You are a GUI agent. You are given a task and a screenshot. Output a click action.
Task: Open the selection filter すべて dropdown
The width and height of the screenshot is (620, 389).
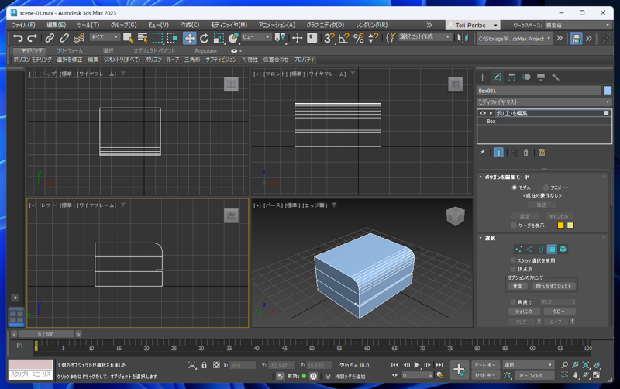pyautogui.click(x=105, y=36)
